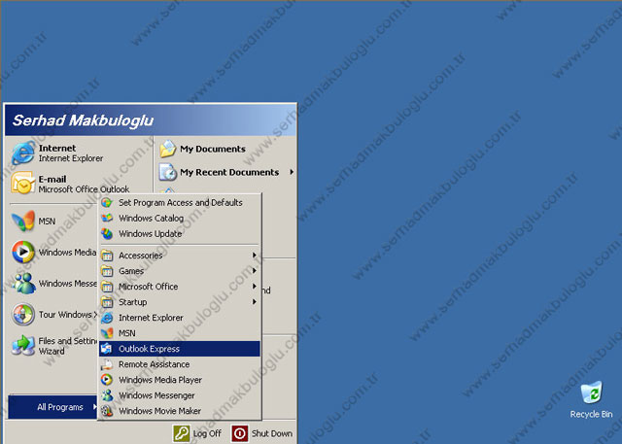The image size is (622, 444).
Task: Click the user name Serhad Makbuloglu
Action: pos(83,120)
